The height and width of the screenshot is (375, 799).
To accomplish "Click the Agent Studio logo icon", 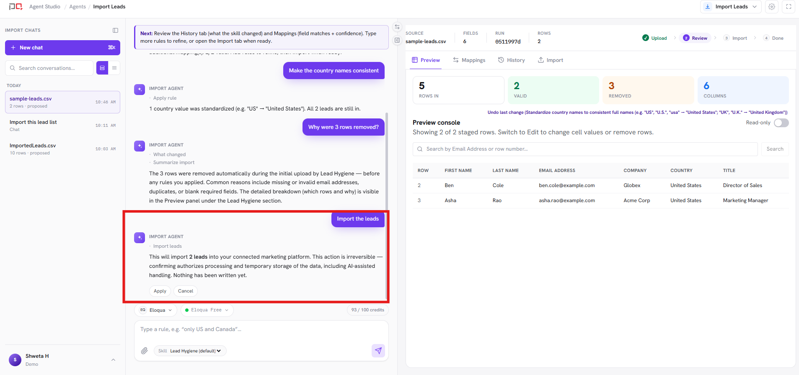I will click(16, 7).
